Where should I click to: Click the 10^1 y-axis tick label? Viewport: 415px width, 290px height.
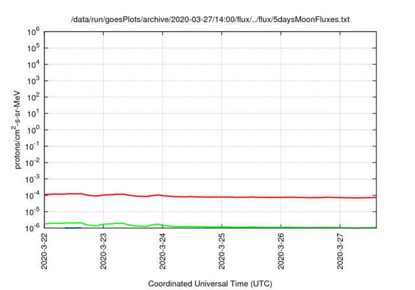(x=33, y=113)
